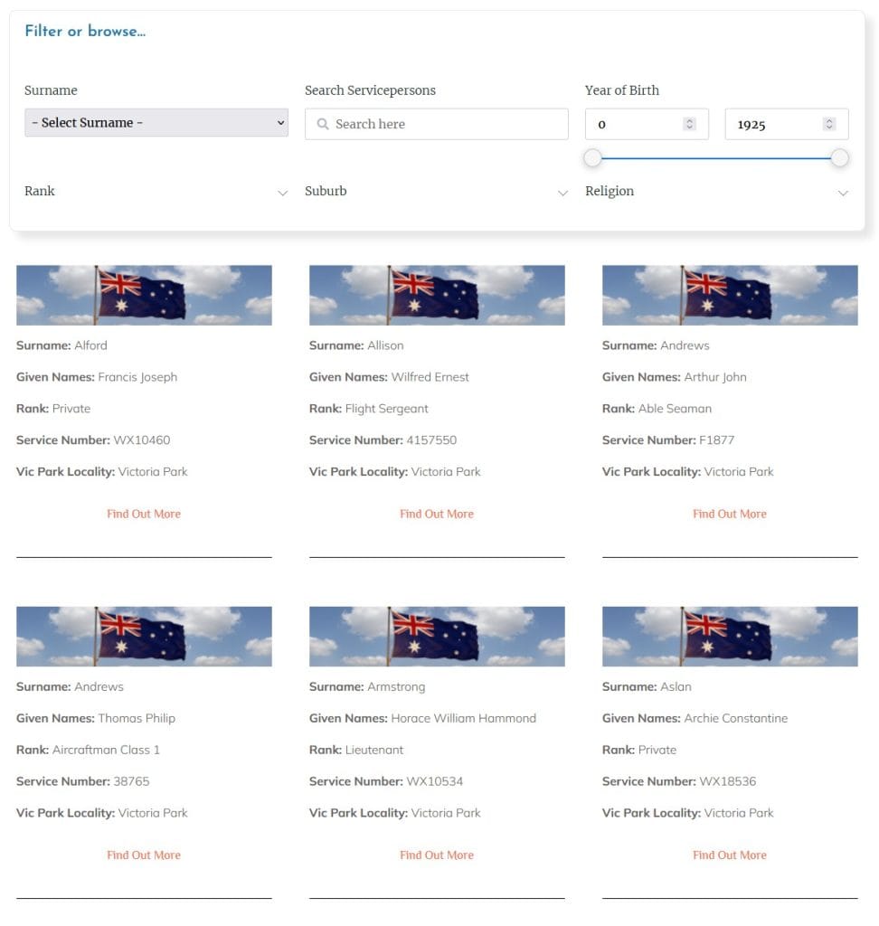Image resolution: width=879 pixels, height=926 pixels.
Task: Click 'Surname: Allison' text
Action: click(356, 345)
